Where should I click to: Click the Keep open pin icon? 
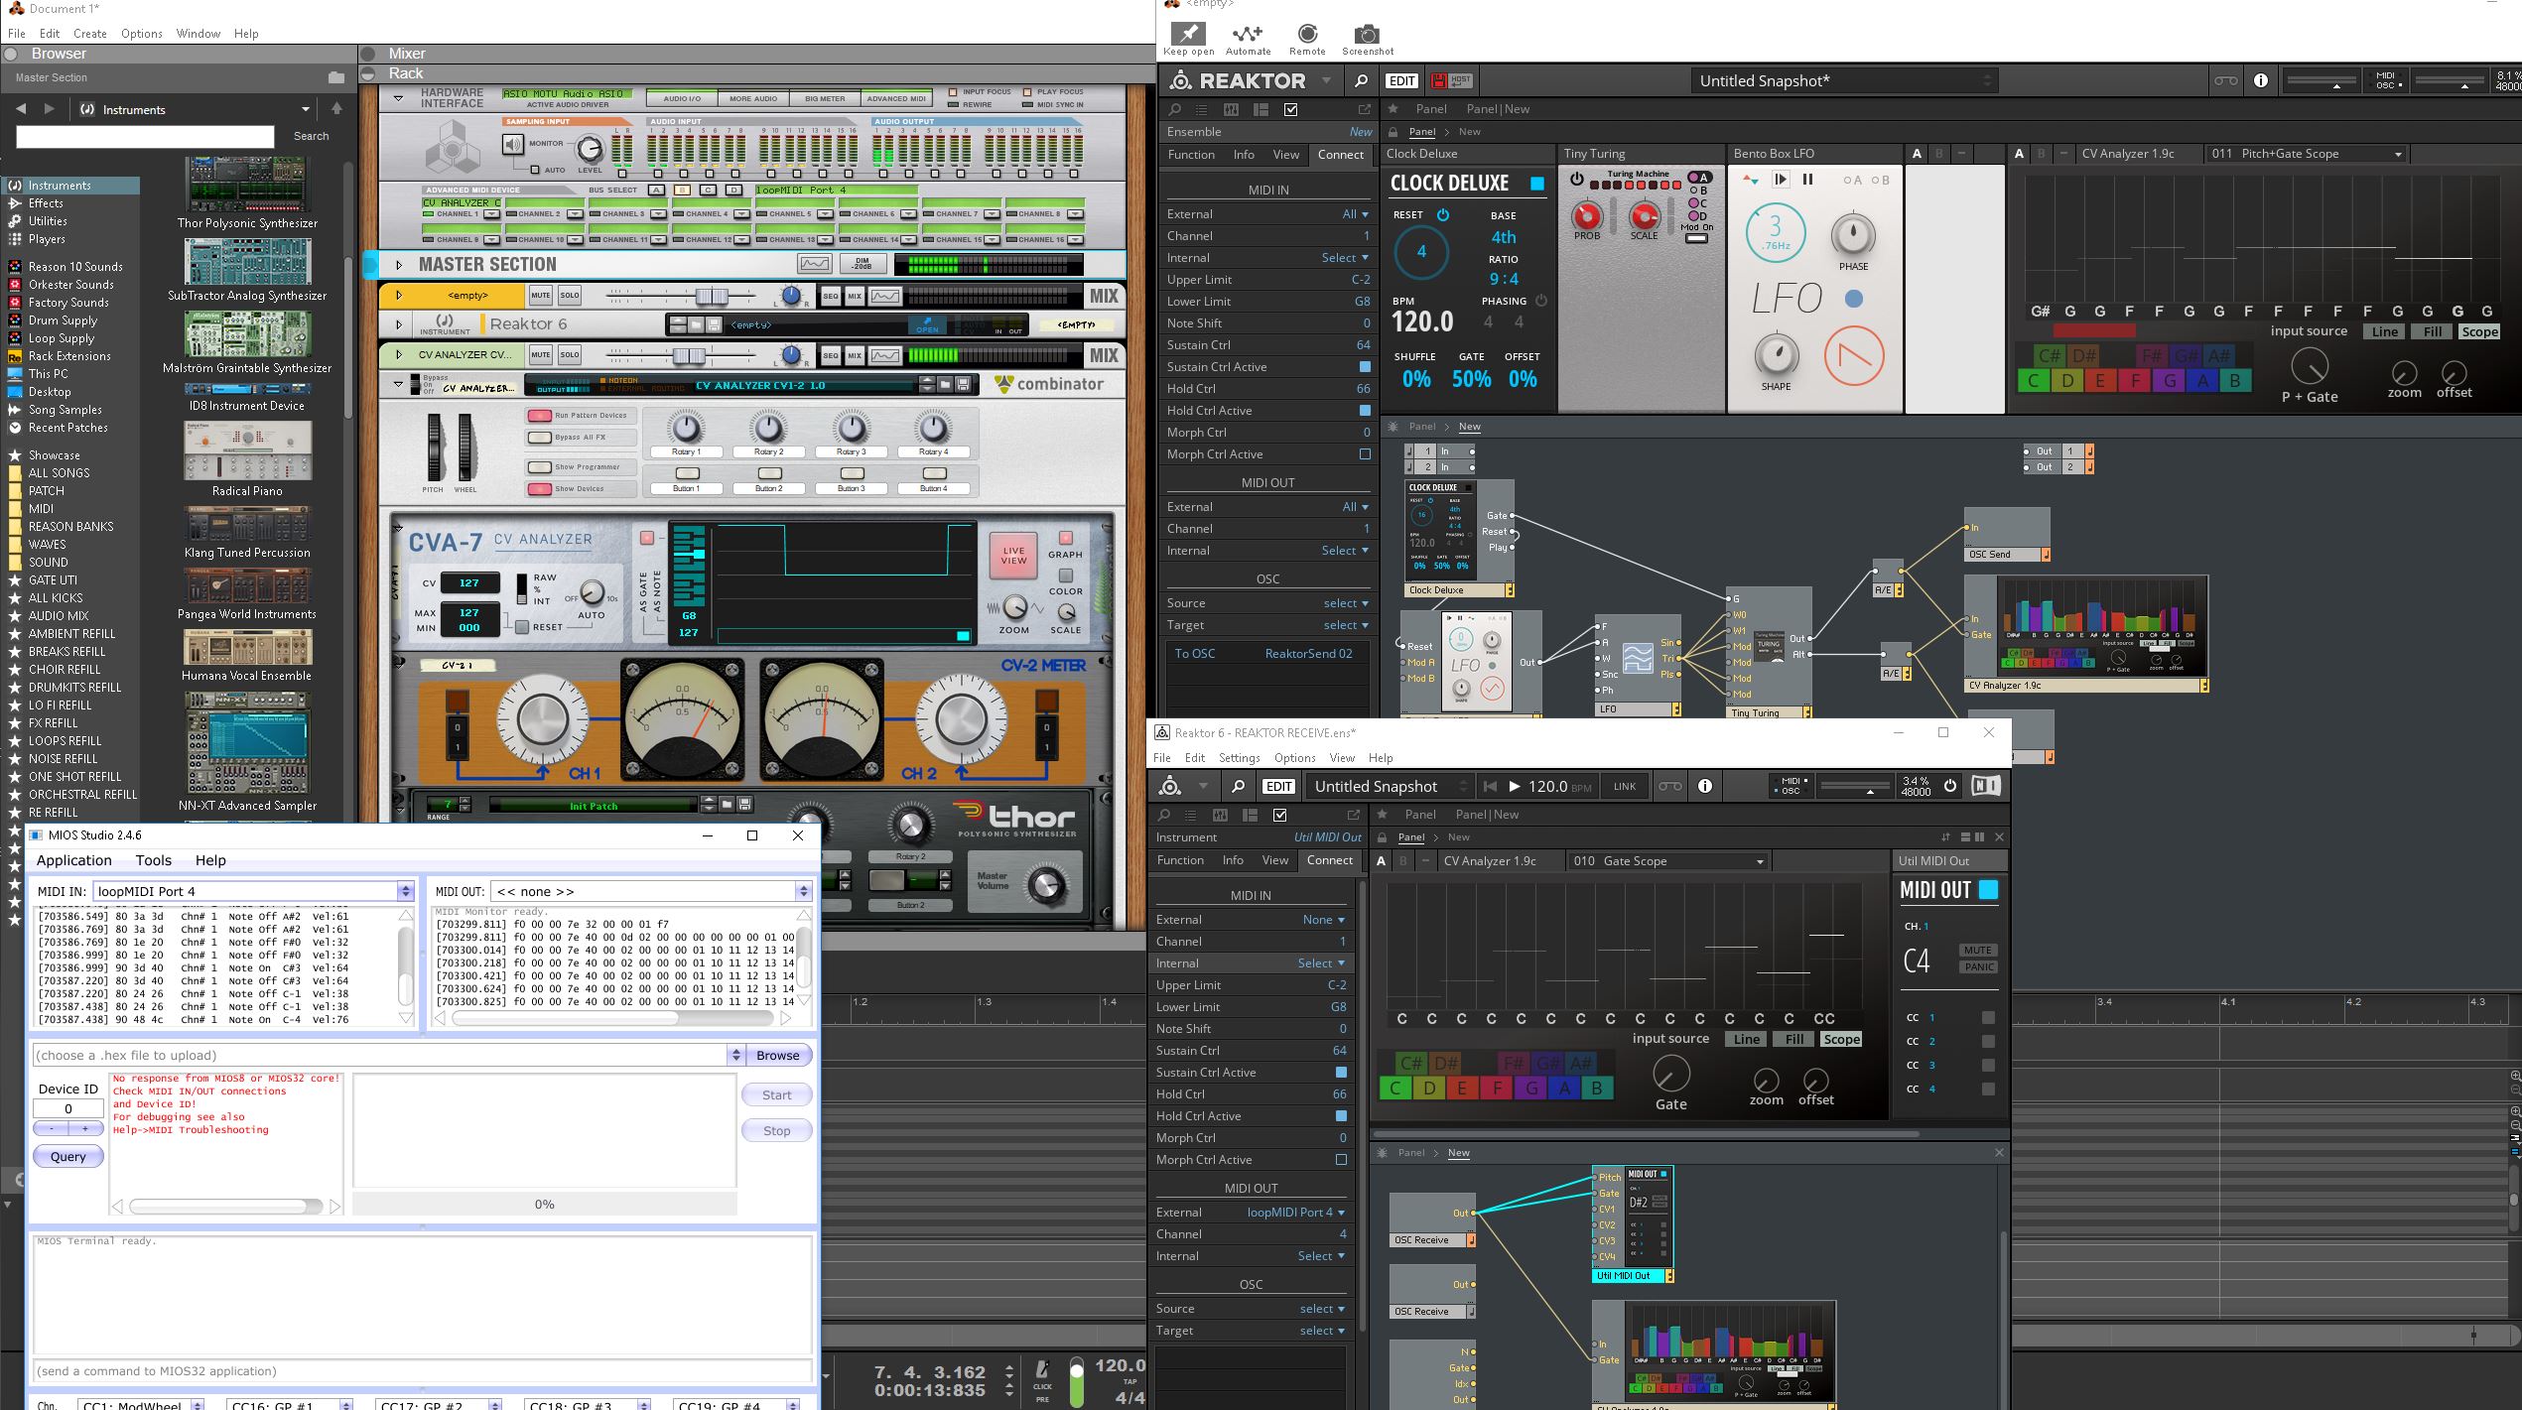(1188, 33)
